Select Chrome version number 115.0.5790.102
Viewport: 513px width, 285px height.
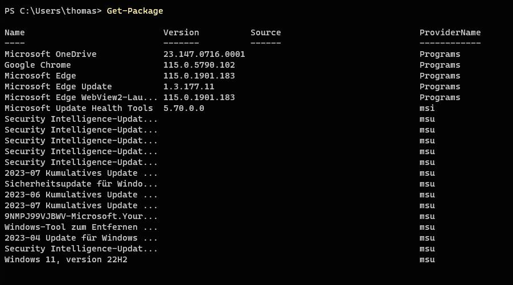199,65
